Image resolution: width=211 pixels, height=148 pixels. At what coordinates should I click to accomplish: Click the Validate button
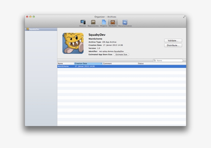click(173, 40)
